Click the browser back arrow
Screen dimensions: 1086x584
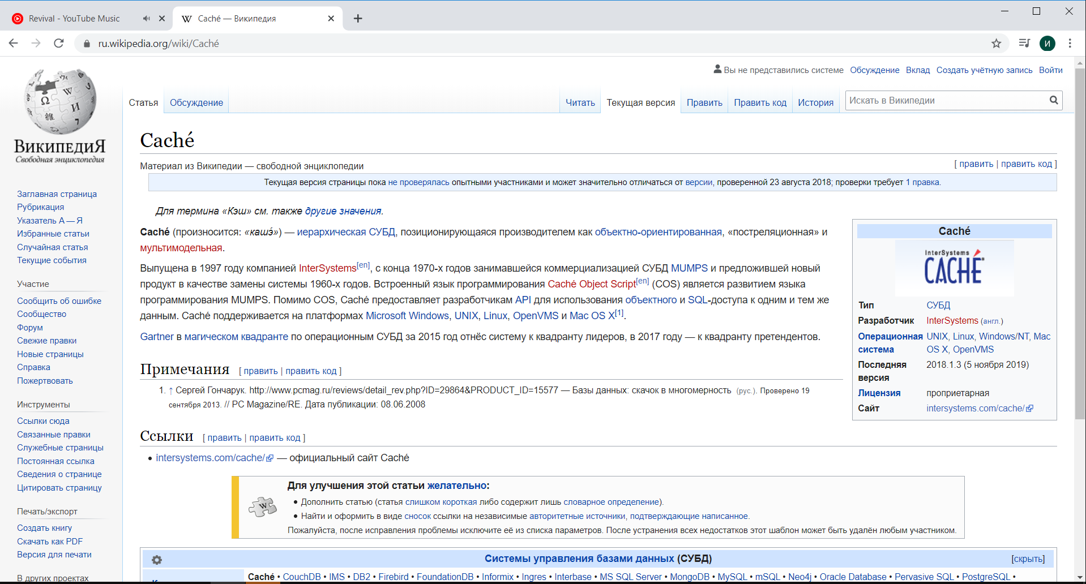(x=14, y=43)
